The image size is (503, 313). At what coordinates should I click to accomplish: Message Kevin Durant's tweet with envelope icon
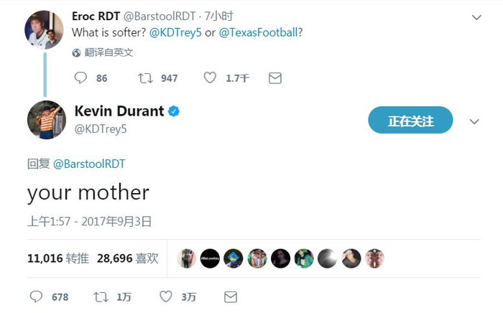pos(231,296)
